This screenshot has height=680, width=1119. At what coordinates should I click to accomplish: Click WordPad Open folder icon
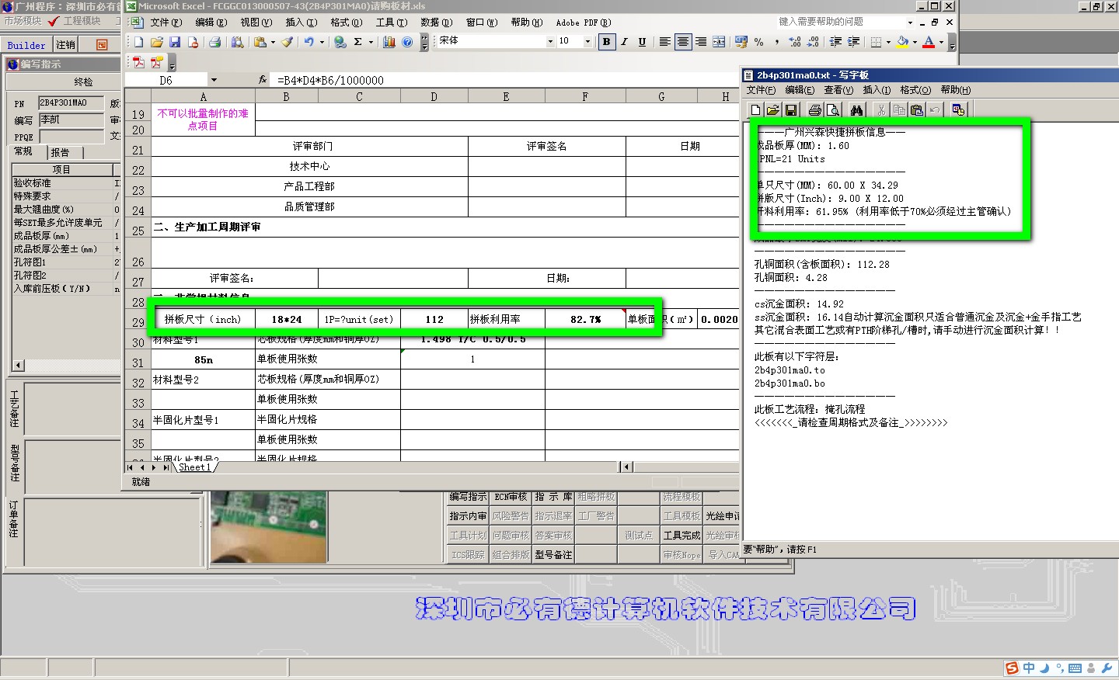[772, 110]
